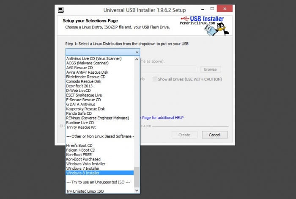This screenshot has height=199, width=296.
Task: Select Panda Safe CD
Action: point(100,113)
